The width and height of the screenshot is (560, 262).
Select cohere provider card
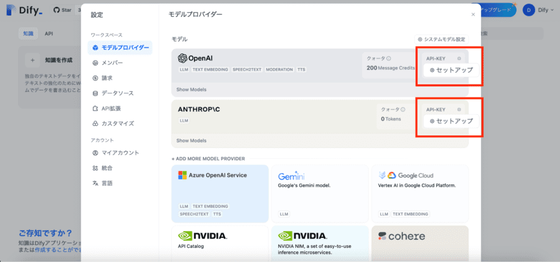[420, 243]
